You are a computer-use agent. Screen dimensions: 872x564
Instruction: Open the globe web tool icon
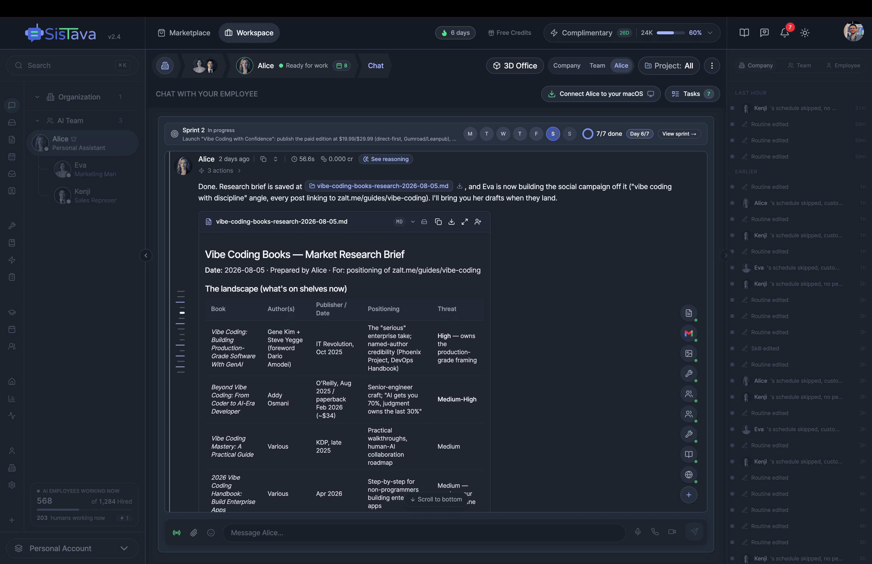coord(689,475)
